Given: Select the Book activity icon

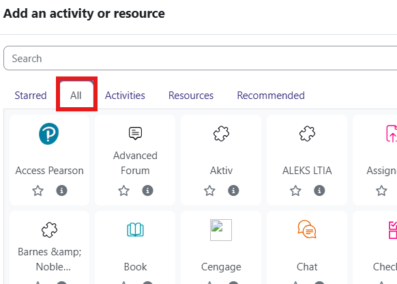Looking at the screenshot, I should (135, 230).
